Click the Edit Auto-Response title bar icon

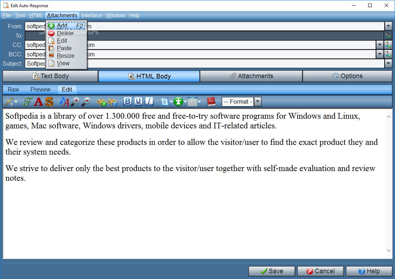click(6, 5)
